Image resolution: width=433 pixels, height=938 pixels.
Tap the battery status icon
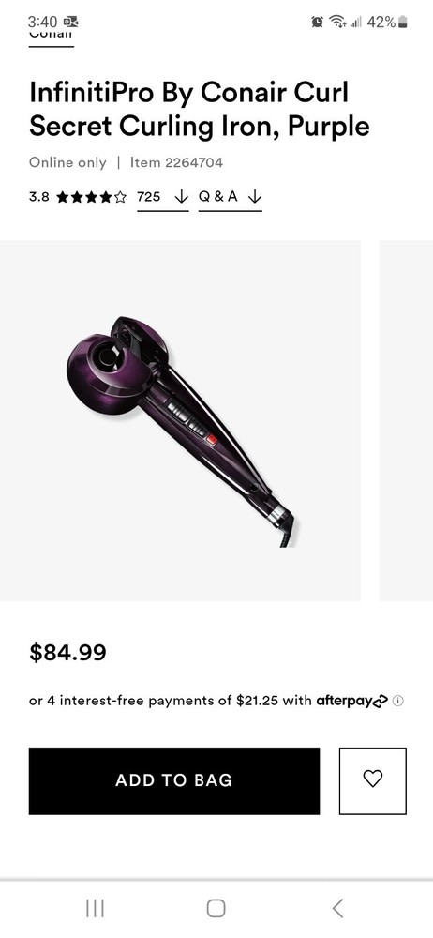pos(402,23)
